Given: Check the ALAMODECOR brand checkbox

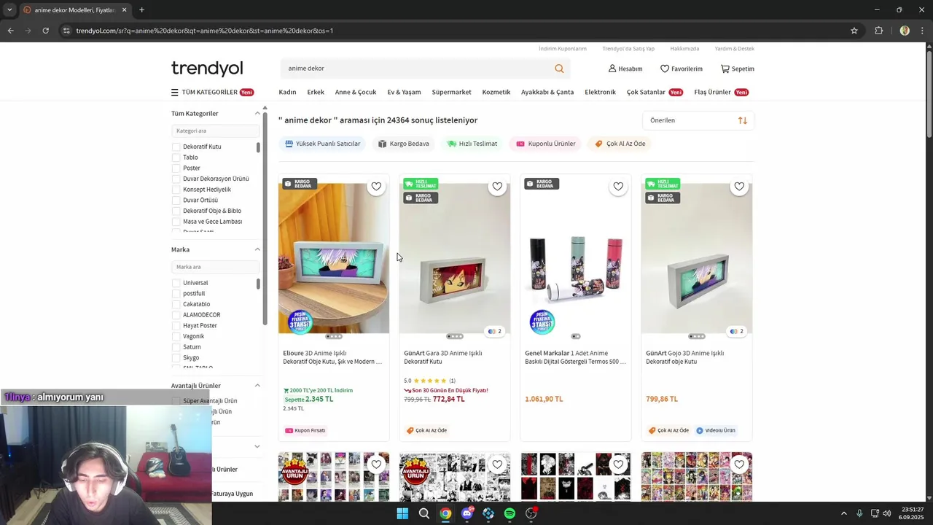Looking at the screenshot, I should tap(176, 315).
